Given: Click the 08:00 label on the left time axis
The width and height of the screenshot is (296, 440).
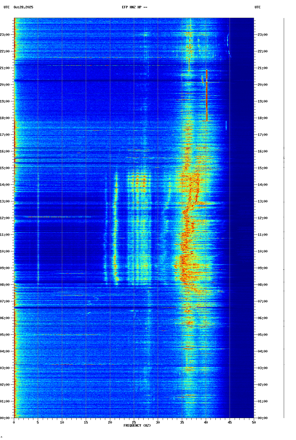Looking at the screenshot, I should [x=5, y=285].
